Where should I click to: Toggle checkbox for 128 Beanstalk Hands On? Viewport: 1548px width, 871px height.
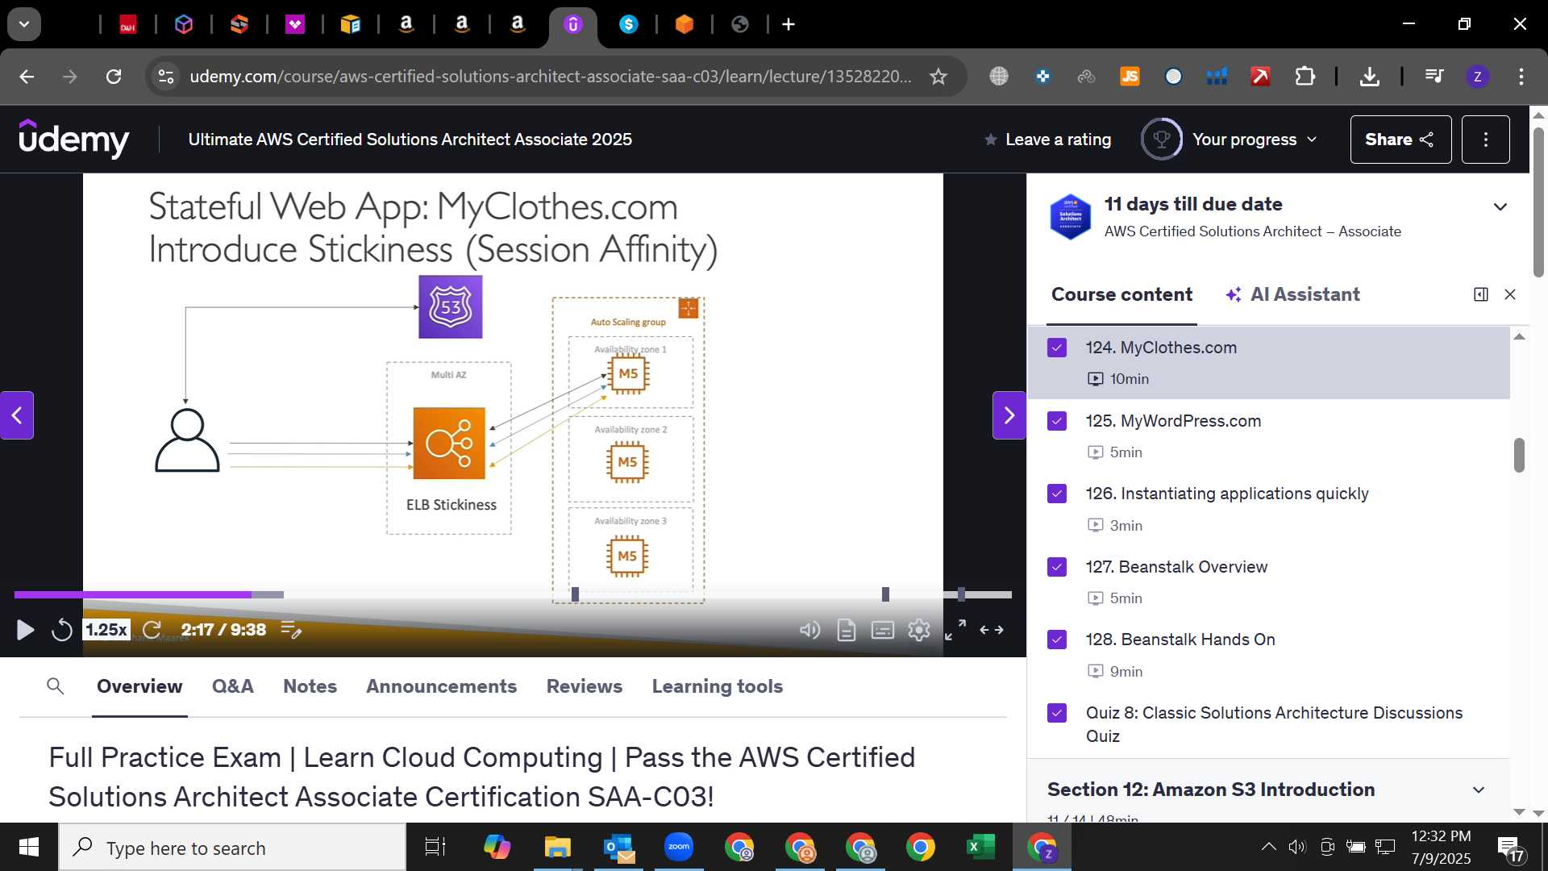(x=1057, y=640)
